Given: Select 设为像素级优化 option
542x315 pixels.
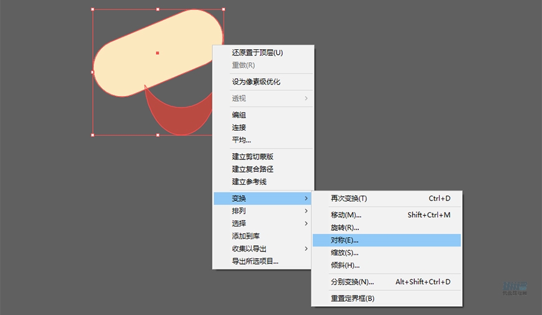Looking at the screenshot, I should click(x=256, y=82).
